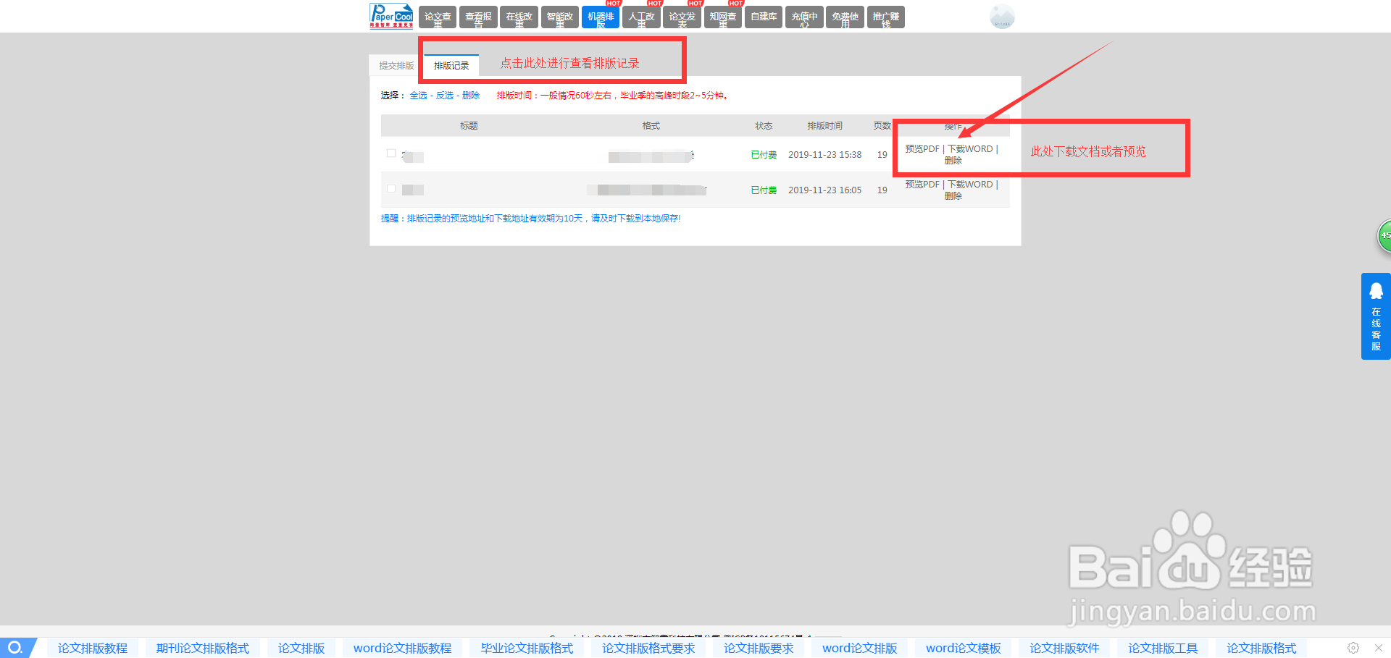
Task: Click the 已付费 status in the 16:05 row
Action: (x=764, y=190)
